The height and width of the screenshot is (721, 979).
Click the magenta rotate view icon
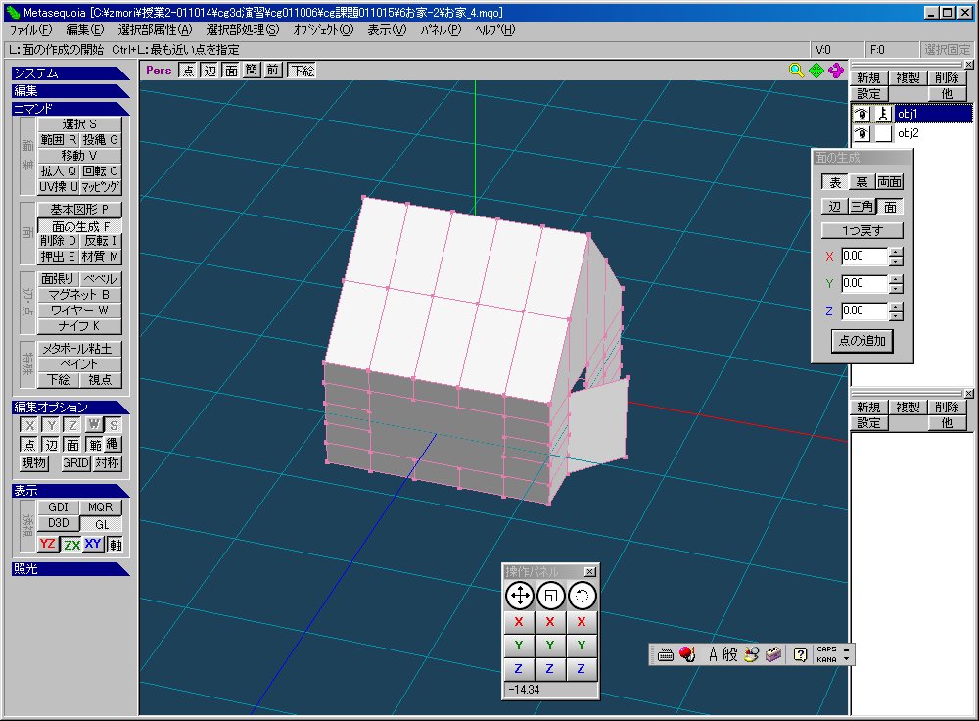click(836, 71)
